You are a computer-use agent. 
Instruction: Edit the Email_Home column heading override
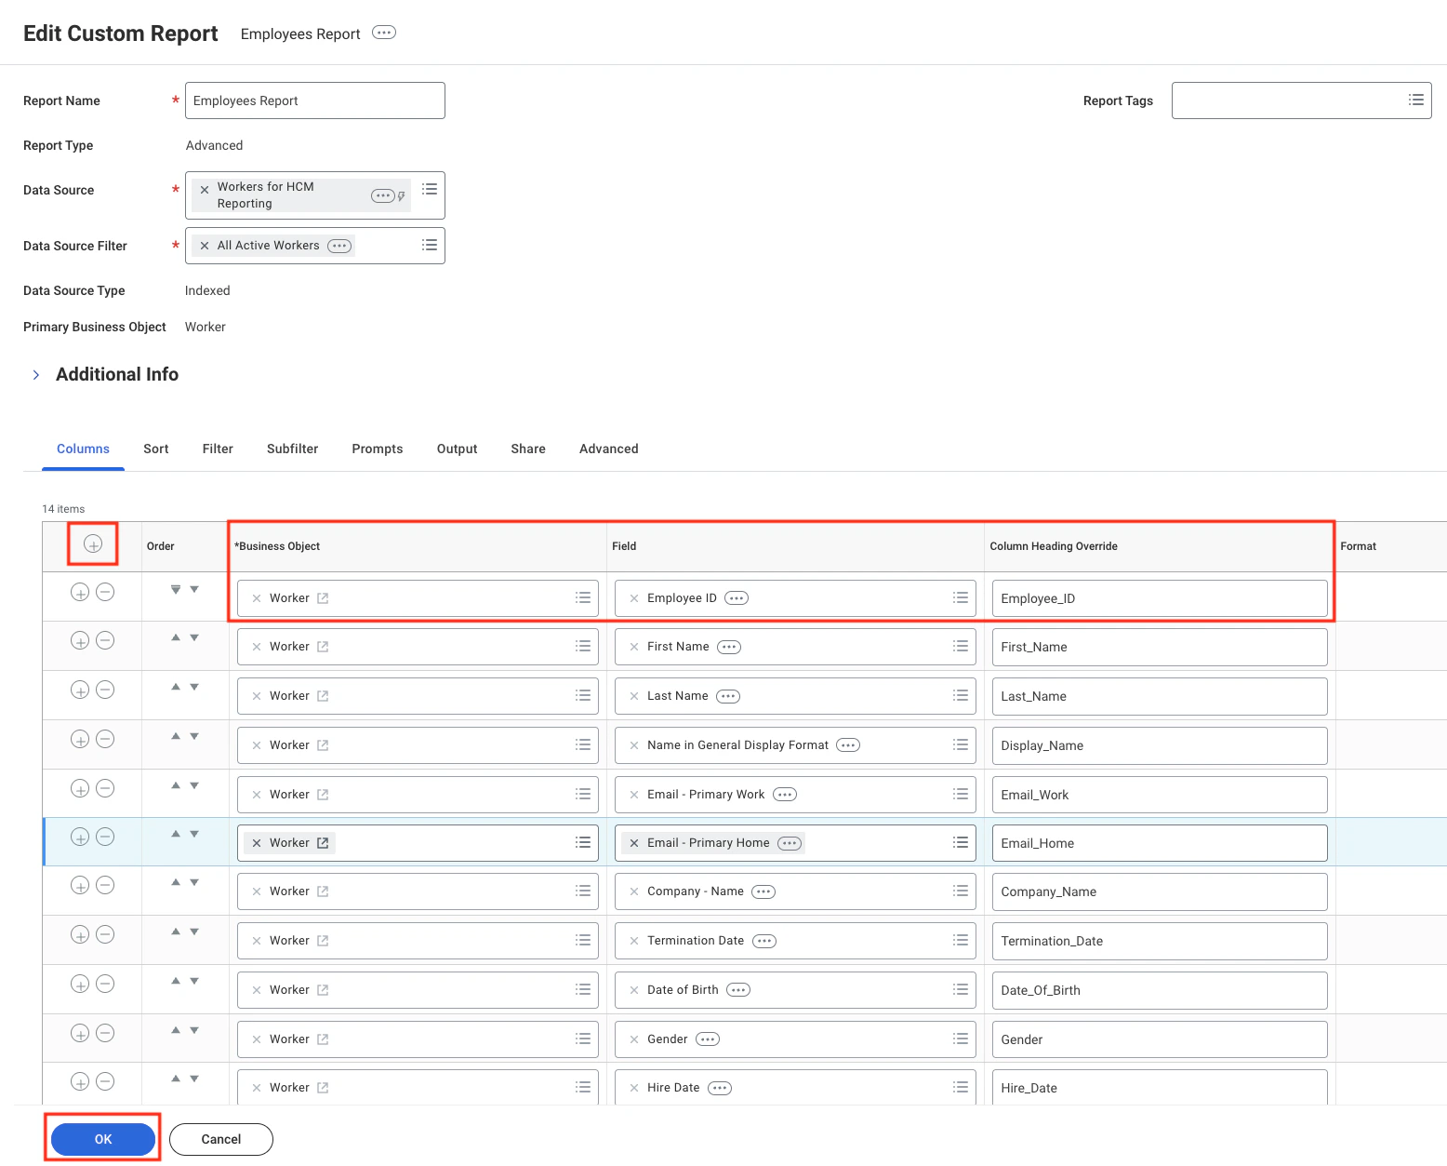[1159, 842]
